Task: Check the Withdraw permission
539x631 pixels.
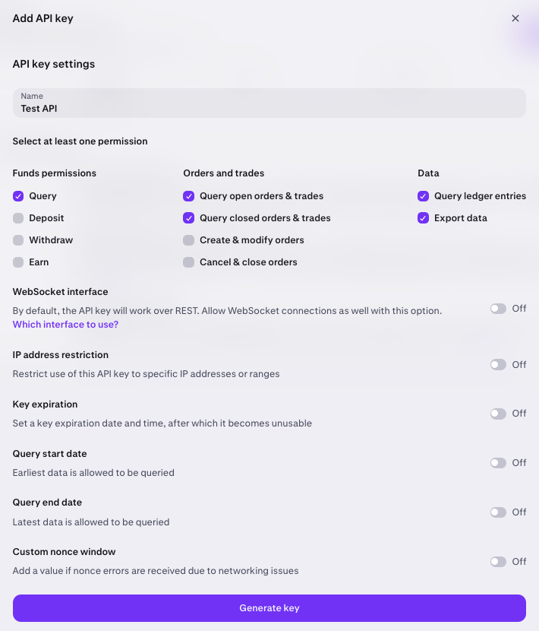Action: (17, 240)
